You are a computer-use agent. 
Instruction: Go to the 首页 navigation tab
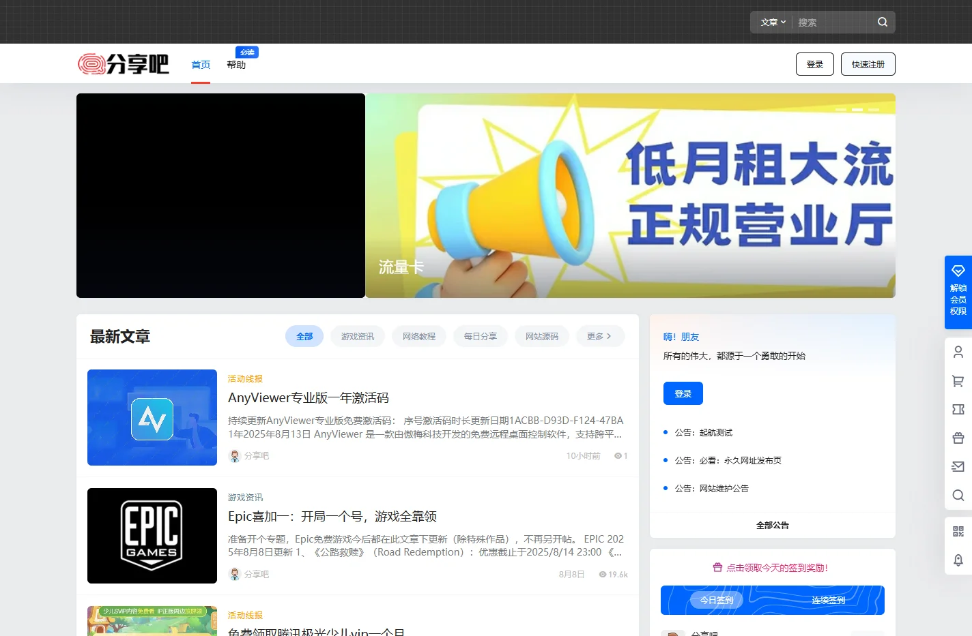coord(201,65)
